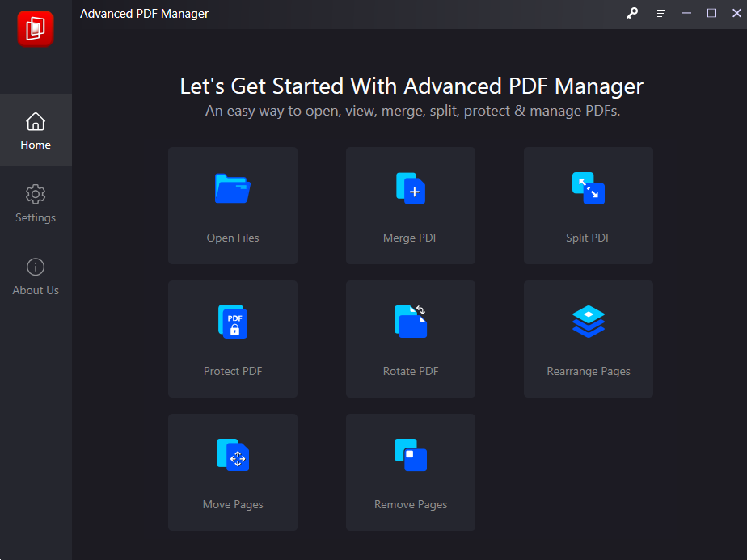Image resolution: width=747 pixels, height=560 pixels.
Task: Click the Rotate PDF icon
Action: (411, 322)
